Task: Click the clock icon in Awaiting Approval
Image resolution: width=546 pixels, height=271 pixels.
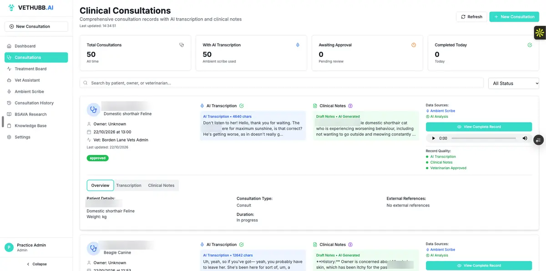Action: click(x=414, y=45)
